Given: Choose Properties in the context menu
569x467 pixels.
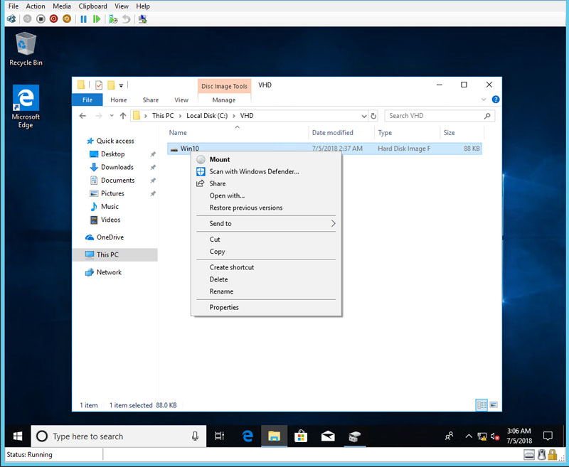Looking at the screenshot, I should click(x=224, y=307).
